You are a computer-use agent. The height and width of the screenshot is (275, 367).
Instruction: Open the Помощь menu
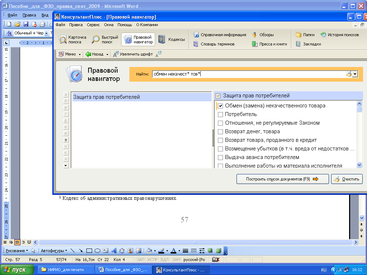coord(125,25)
